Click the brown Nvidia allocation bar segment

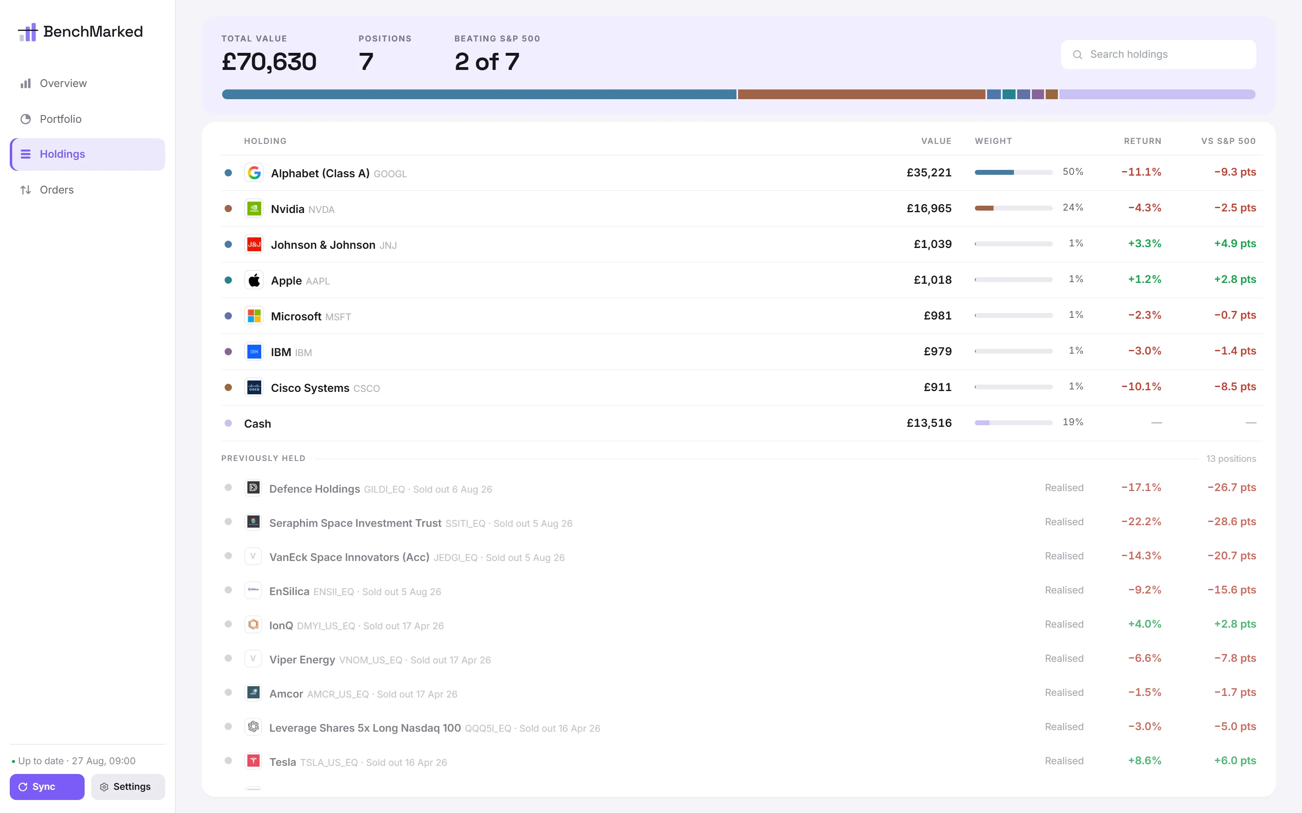(x=861, y=95)
